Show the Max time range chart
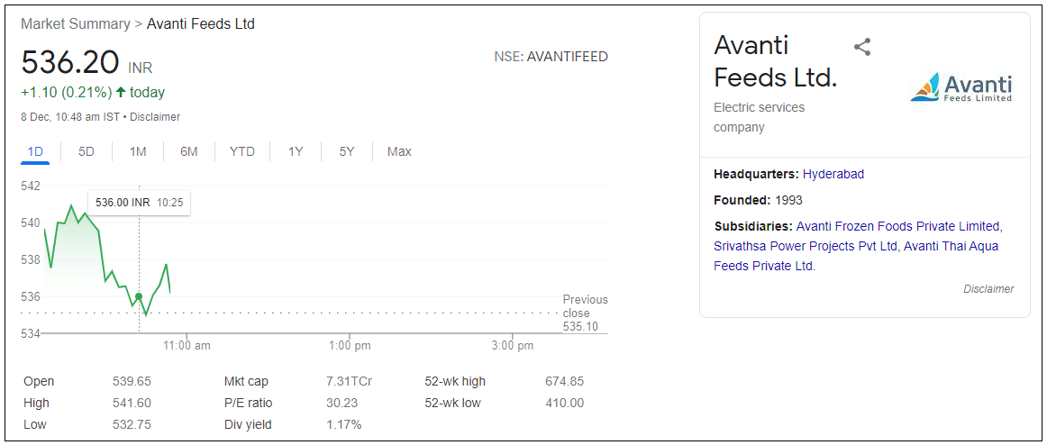Screen dimensions: 1047x445 point(399,151)
